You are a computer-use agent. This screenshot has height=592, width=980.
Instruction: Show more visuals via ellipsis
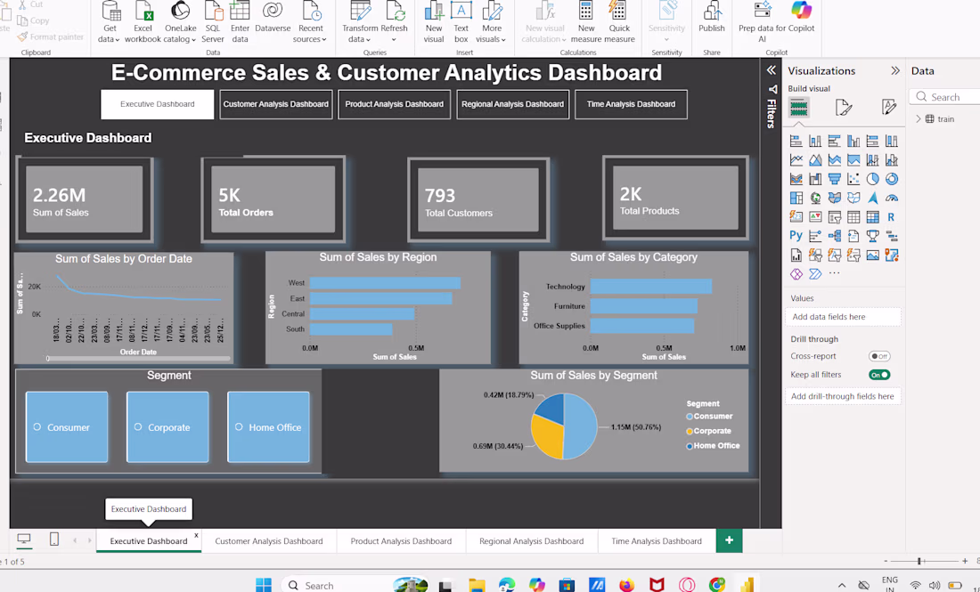(x=835, y=273)
